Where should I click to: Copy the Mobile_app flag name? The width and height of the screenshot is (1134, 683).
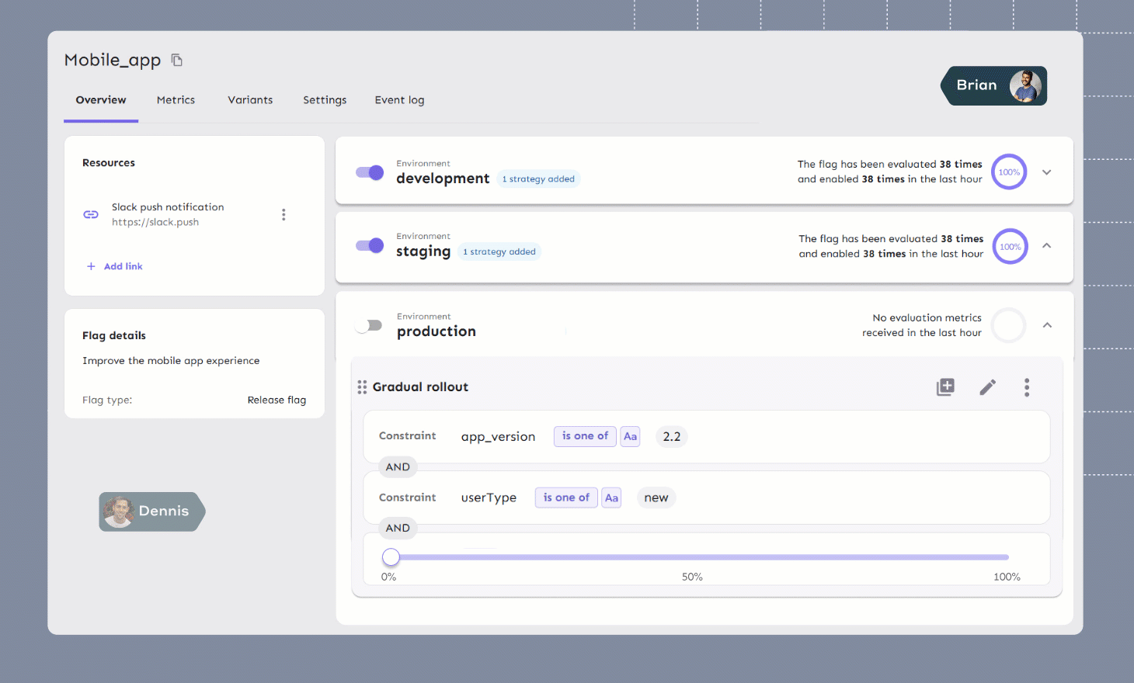tap(177, 61)
